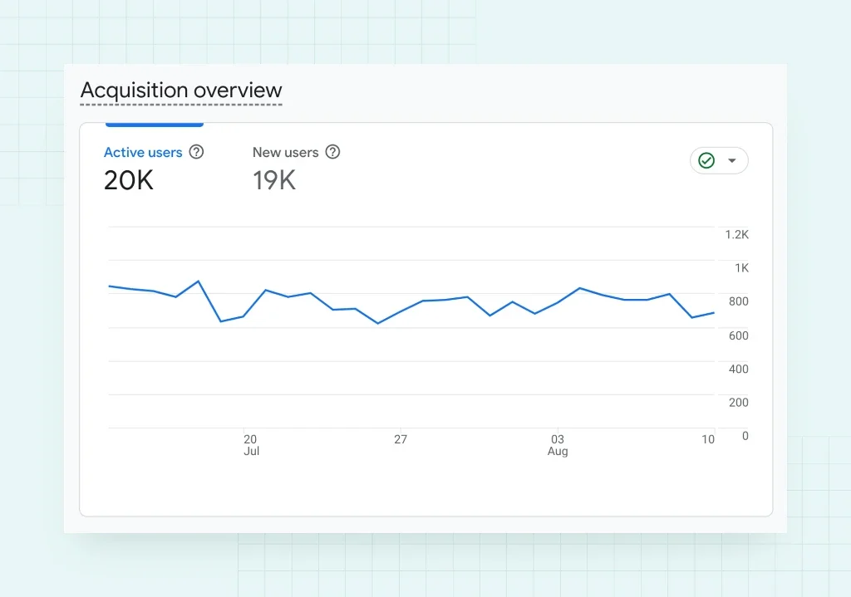Click the 19K new users value
Screen dimensions: 851x597
click(274, 180)
